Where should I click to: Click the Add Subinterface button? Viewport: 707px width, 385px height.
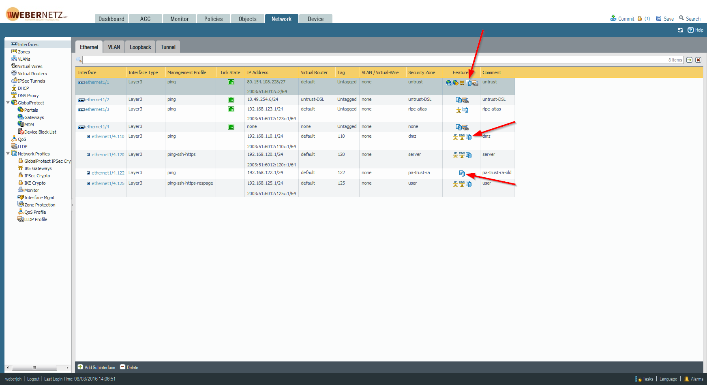pyautogui.click(x=96, y=367)
